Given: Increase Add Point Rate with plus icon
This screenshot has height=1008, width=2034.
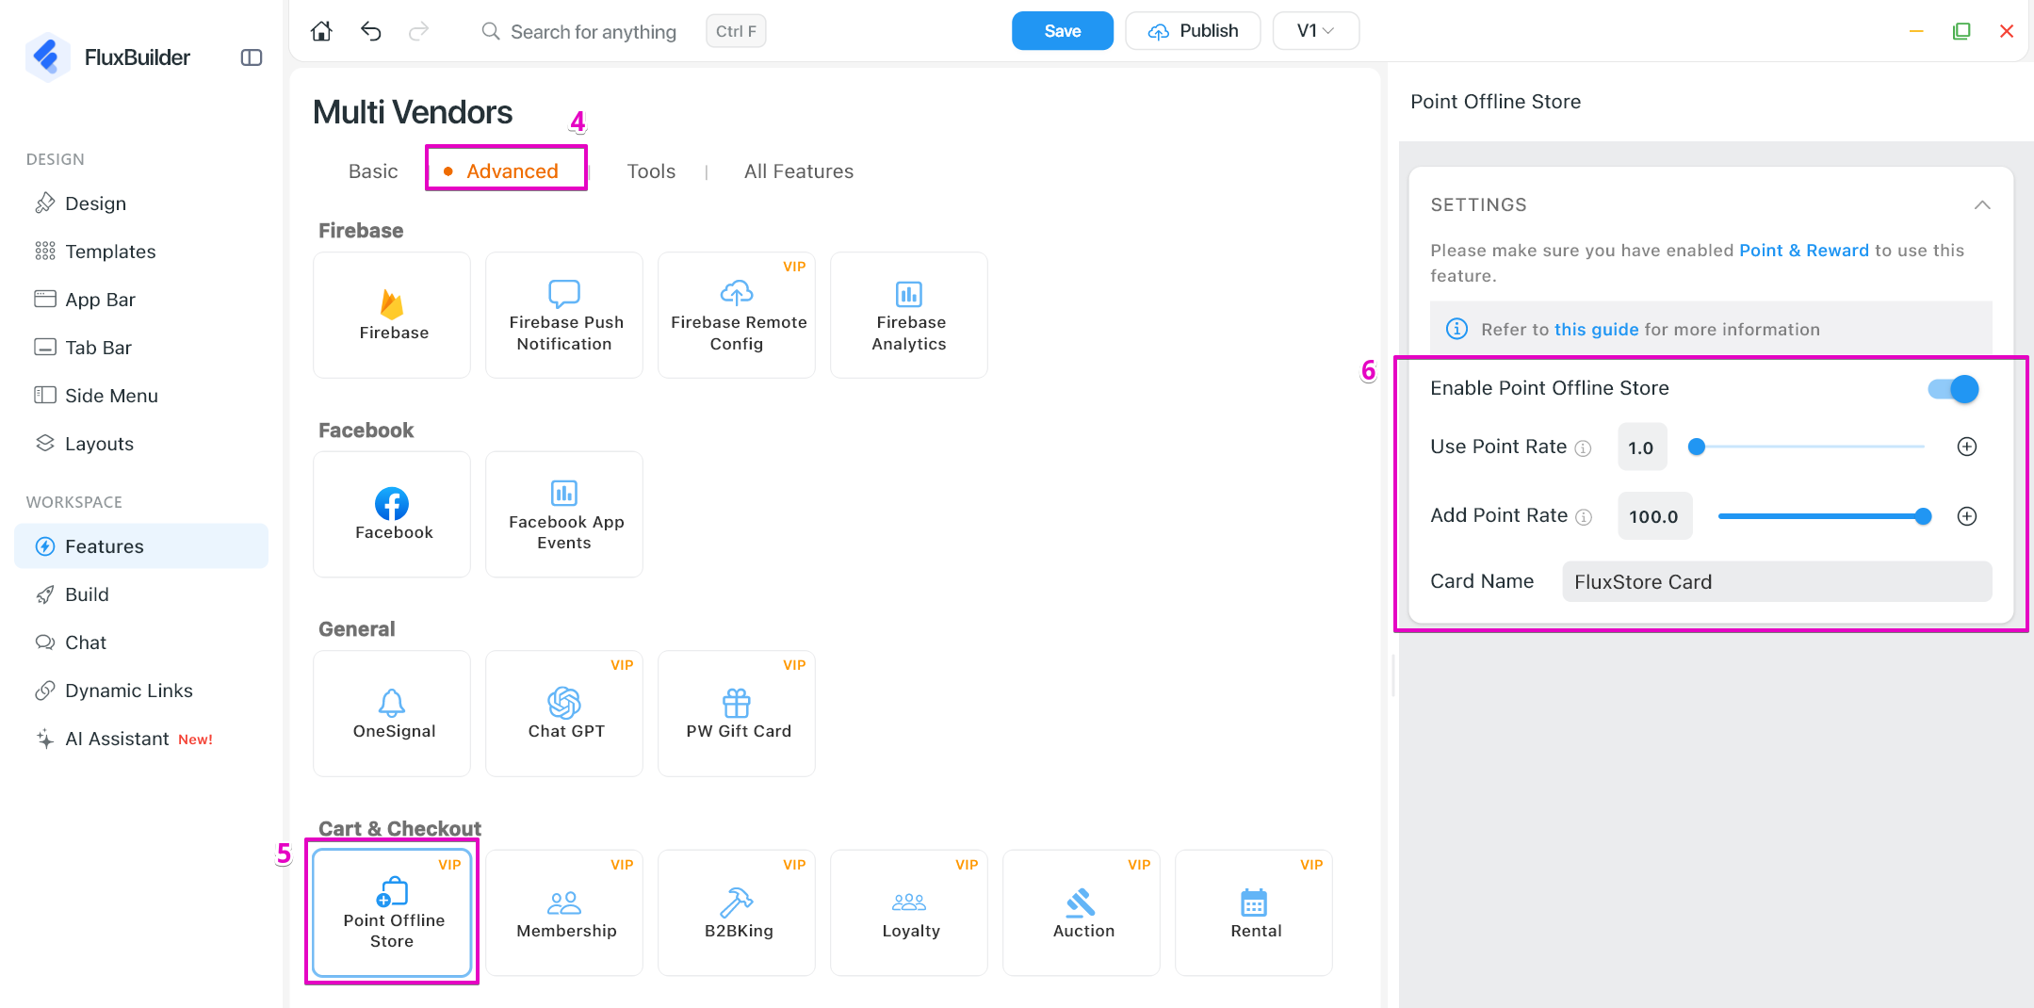Looking at the screenshot, I should pyautogui.click(x=1967, y=516).
